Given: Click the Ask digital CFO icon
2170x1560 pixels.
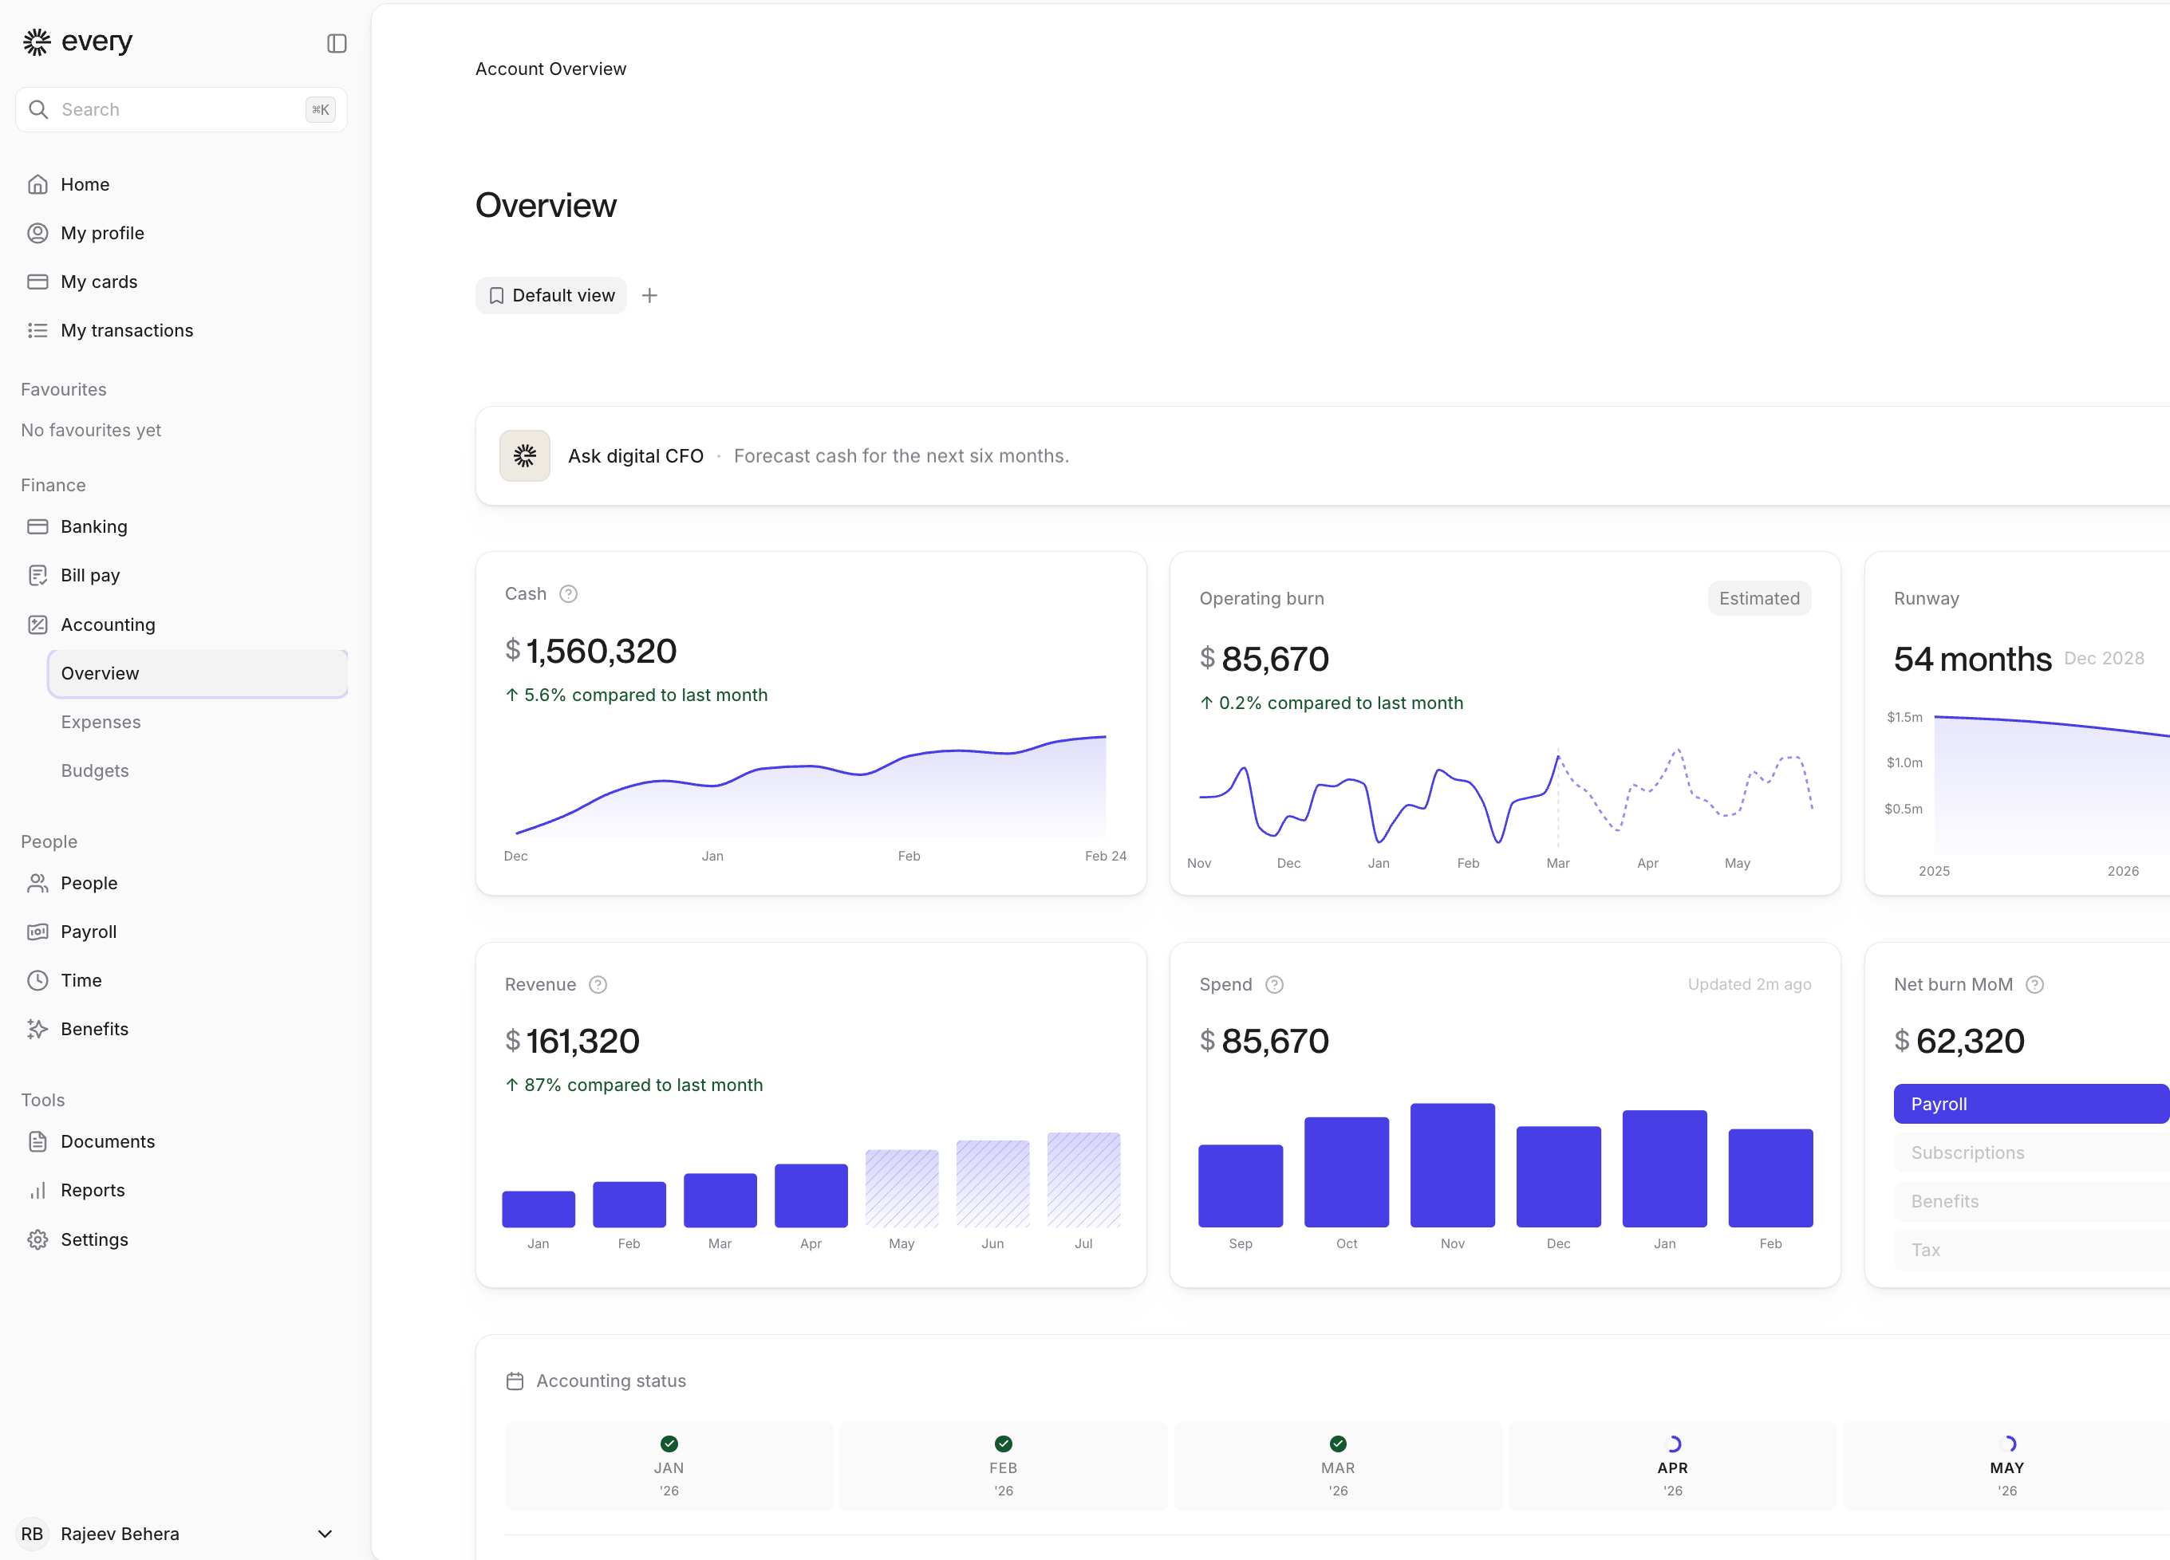Looking at the screenshot, I should click(x=524, y=456).
